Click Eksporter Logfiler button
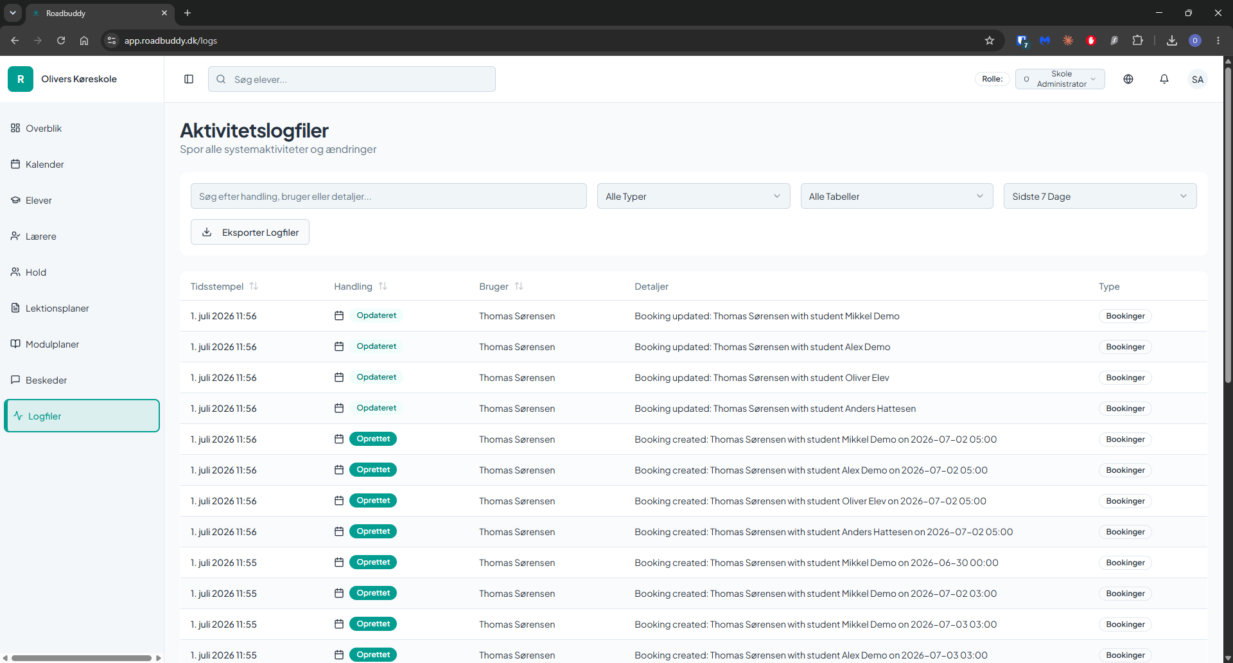The width and height of the screenshot is (1233, 663). click(x=250, y=232)
